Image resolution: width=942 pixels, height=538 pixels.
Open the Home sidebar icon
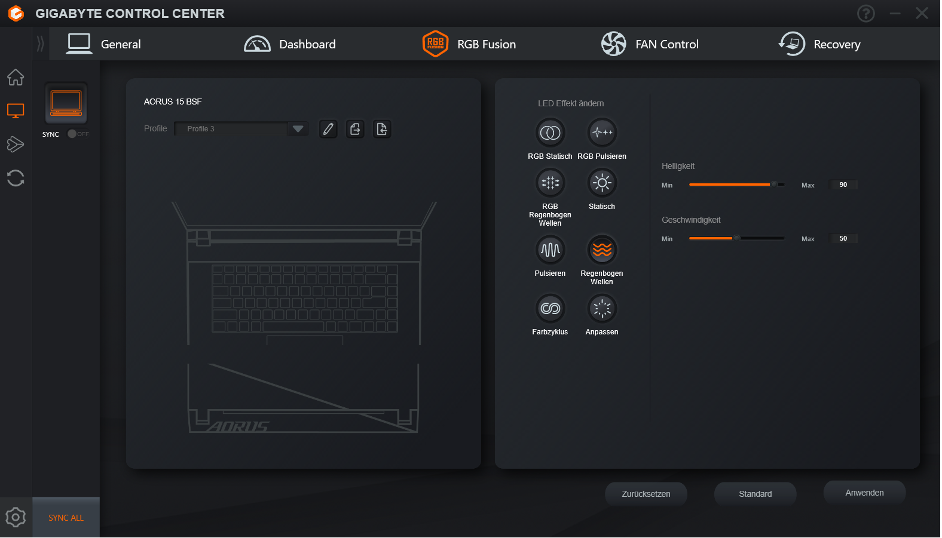[x=16, y=77]
